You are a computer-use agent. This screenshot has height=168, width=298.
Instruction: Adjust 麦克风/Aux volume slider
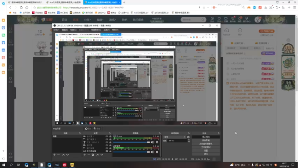(131, 142)
